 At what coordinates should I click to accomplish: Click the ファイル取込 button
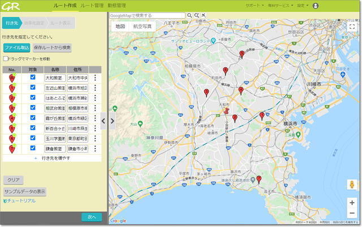click(x=16, y=47)
